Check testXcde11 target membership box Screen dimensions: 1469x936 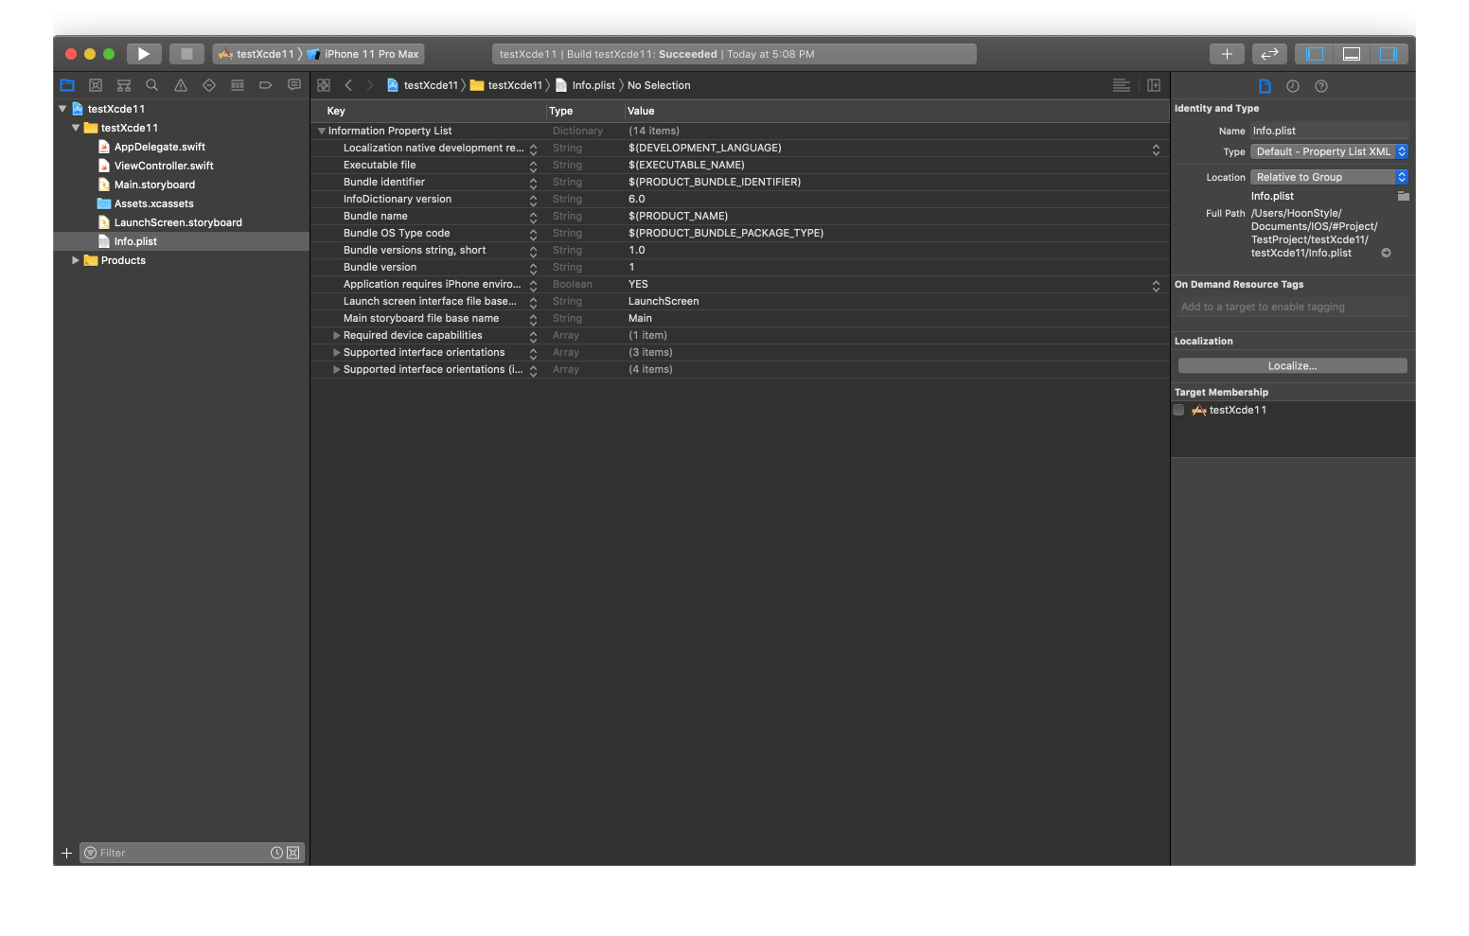tap(1178, 410)
